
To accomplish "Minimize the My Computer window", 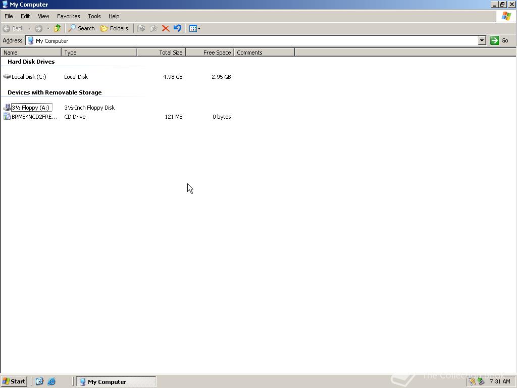I will (x=494, y=5).
